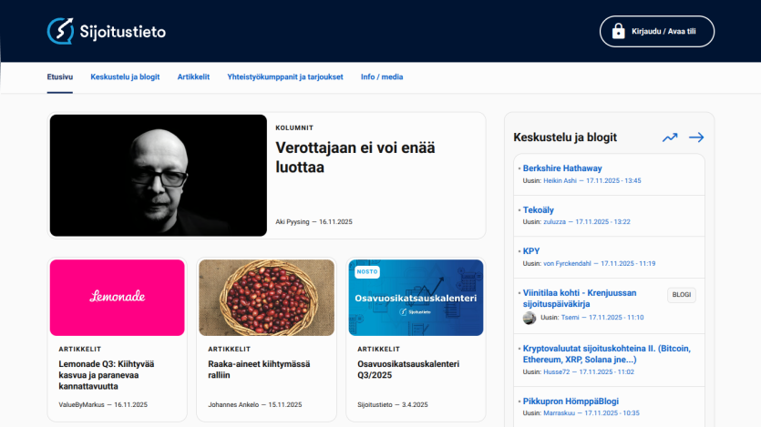Open the Pikkupron HömppäBlogi thread
Viewport: 761px width, 427px height.
tap(571, 402)
